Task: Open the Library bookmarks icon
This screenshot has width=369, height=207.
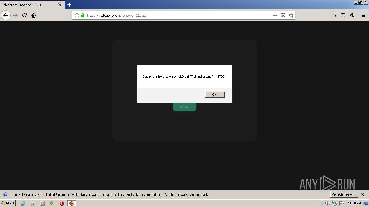Action: click(334, 15)
